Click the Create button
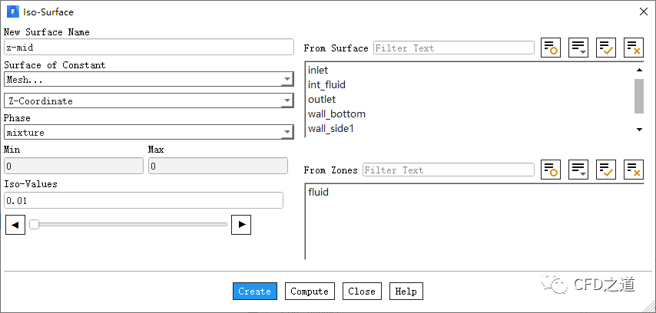The image size is (656, 313). click(x=254, y=292)
